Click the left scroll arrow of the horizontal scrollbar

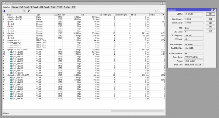[x=4, y=111]
